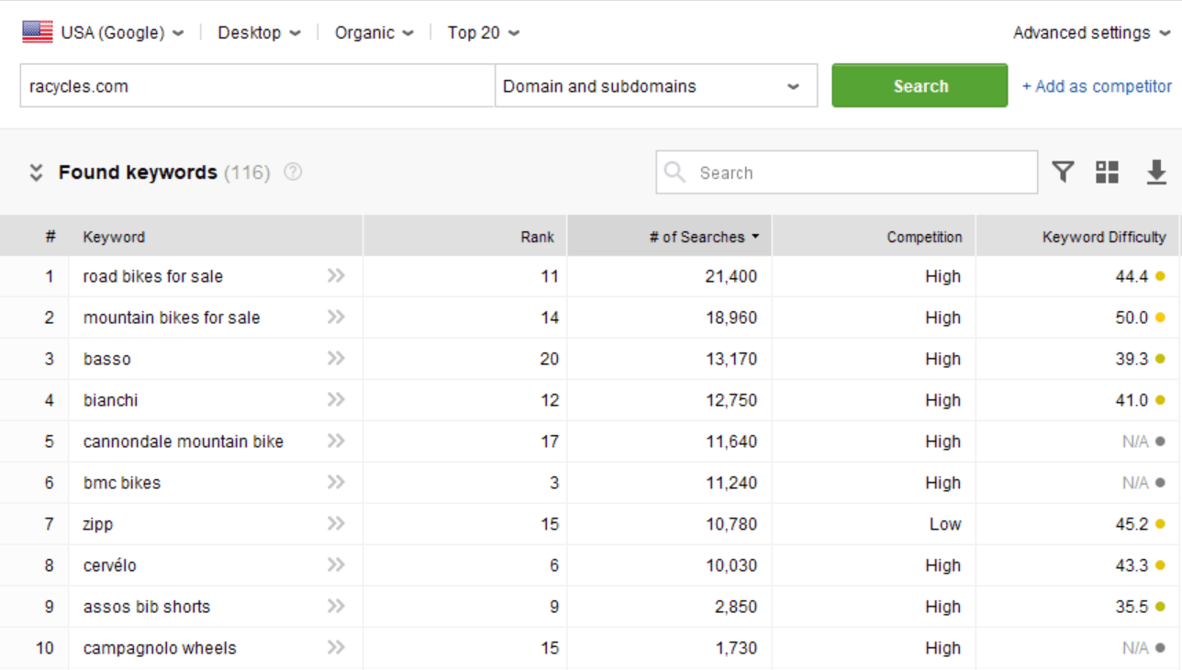Click the 10,030 searches value
The width and height of the screenshot is (1182, 670).
click(x=731, y=565)
